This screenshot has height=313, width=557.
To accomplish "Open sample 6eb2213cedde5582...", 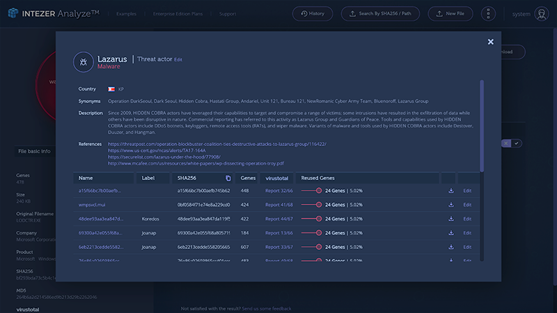I will pyautogui.click(x=101, y=247).
